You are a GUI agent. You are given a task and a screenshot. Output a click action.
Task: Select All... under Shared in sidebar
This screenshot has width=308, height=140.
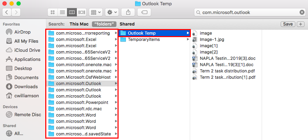15,134
